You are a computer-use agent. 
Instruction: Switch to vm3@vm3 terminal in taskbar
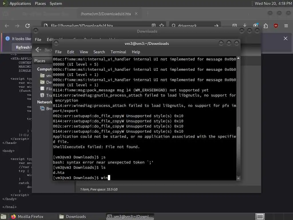(x=130, y=217)
